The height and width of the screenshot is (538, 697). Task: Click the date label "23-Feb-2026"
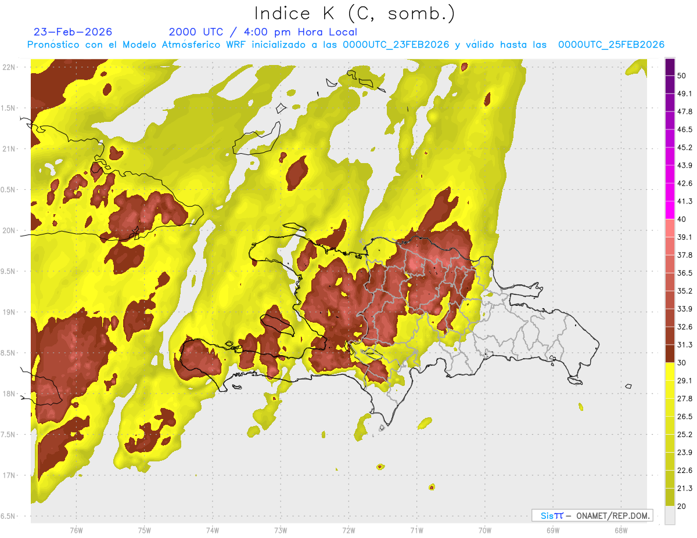click(x=73, y=32)
